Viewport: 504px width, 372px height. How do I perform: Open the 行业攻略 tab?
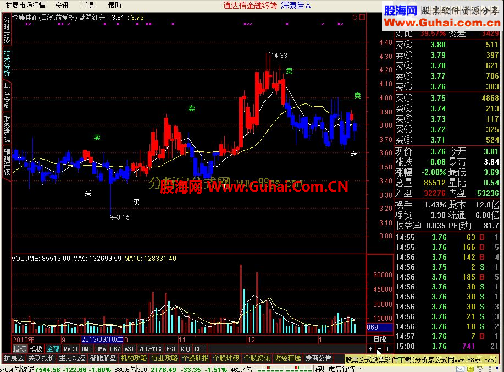click(x=164, y=358)
